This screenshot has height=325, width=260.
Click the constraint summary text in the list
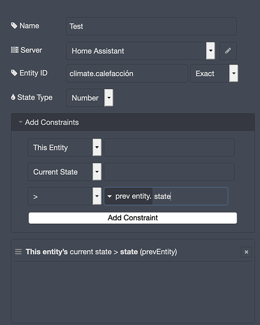click(x=101, y=252)
